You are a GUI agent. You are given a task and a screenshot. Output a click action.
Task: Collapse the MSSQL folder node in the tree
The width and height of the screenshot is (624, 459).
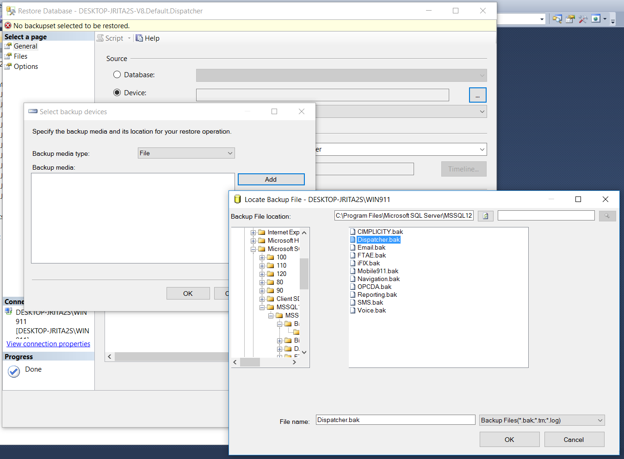[262, 307]
